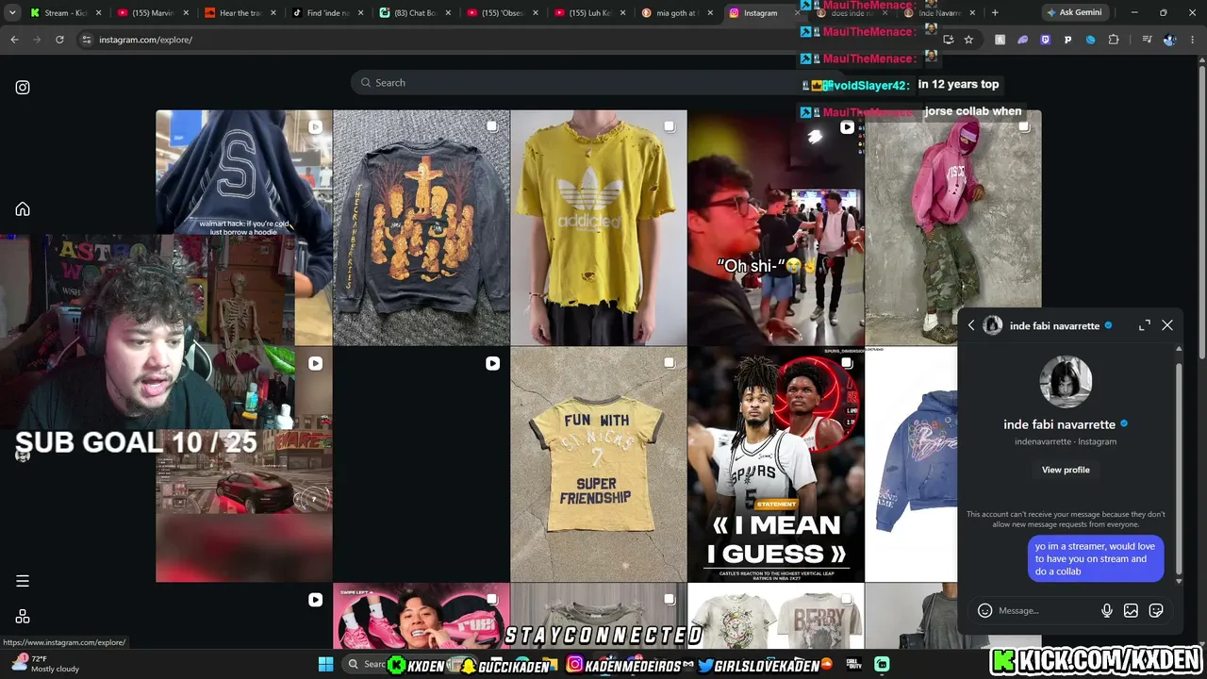Open the Spurs 'I MEAN I GUESS' post
The width and height of the screenshot is (1207, 679).
point(776,464)
